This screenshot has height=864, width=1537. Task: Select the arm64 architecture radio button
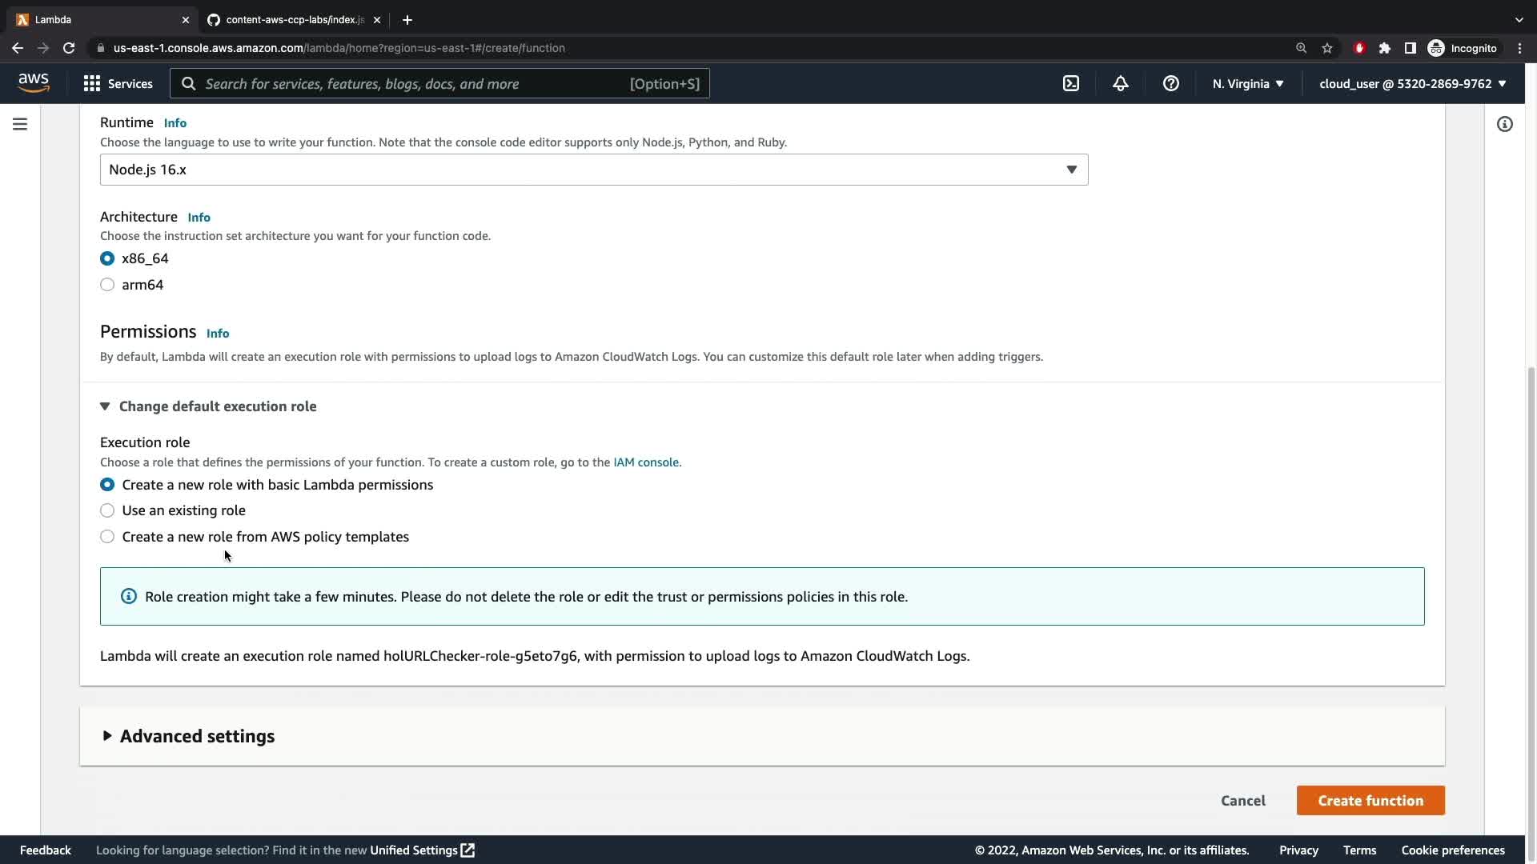point(107,285)
